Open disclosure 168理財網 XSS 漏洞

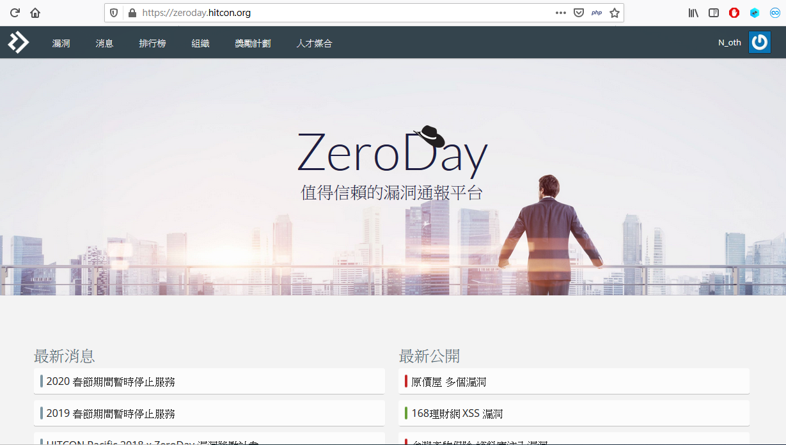[574, 413]
